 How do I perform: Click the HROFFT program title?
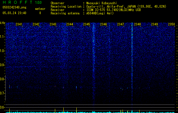point(18,3)
